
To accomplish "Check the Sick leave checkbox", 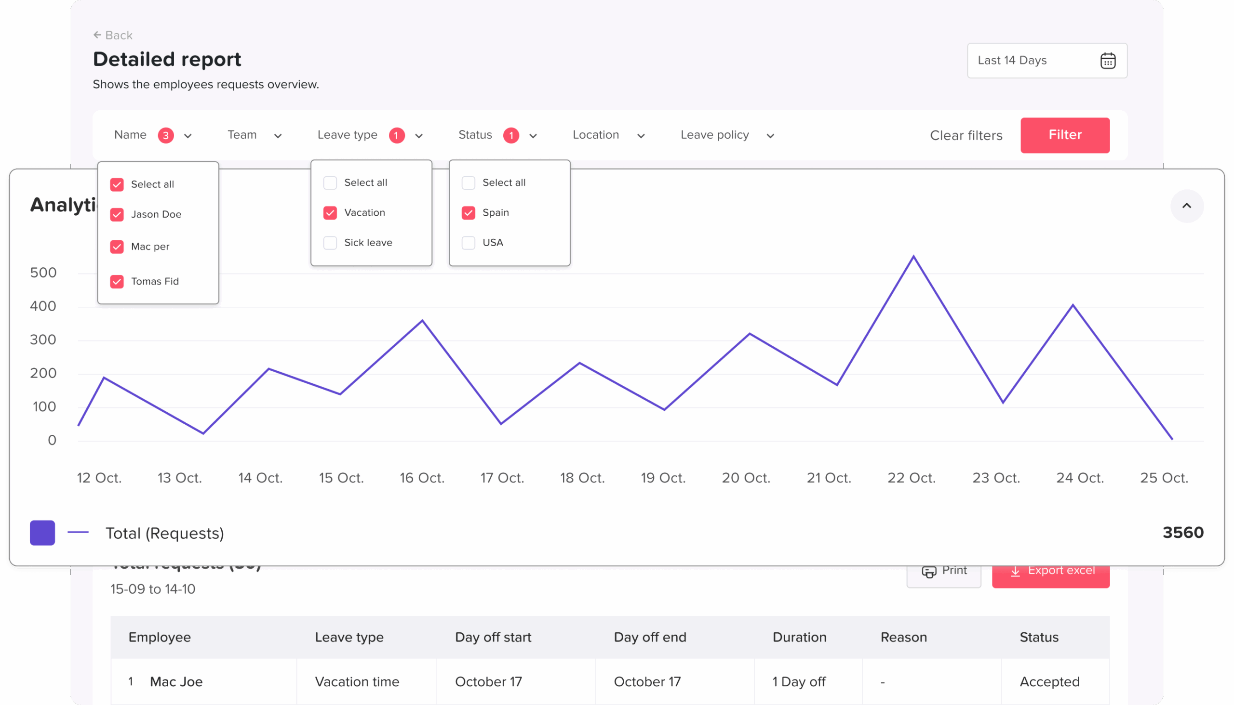I will 330,243.
